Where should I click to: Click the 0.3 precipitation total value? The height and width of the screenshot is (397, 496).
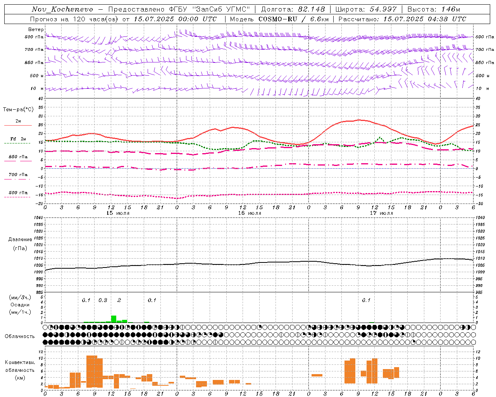(x=103, y=300)
